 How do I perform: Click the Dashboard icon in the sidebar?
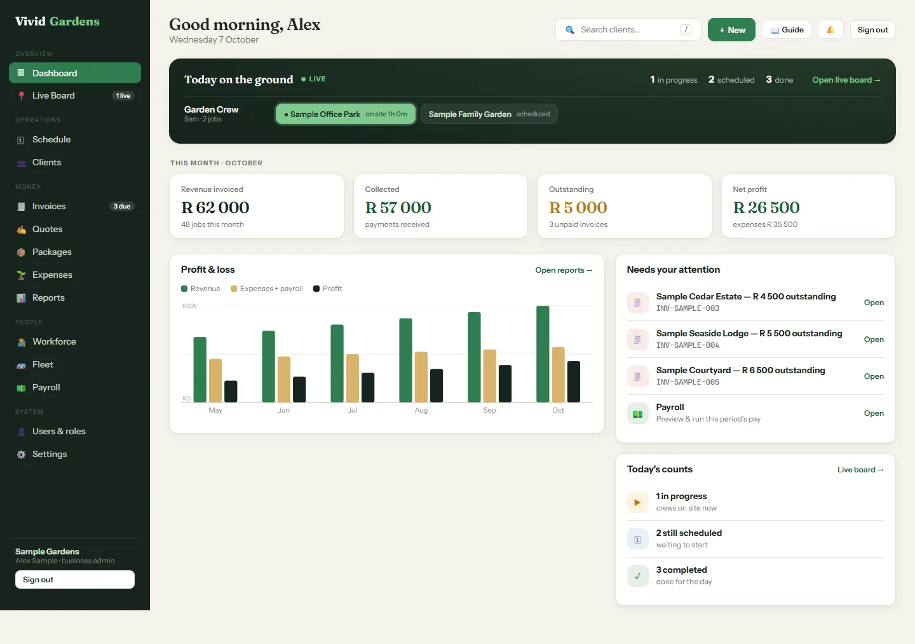pyautogui.click(x=21, y=73)
